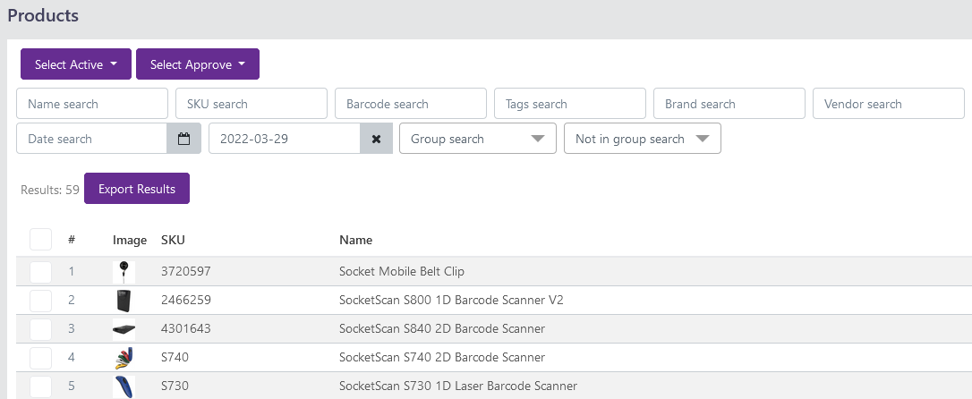The height and width of the screenshot is (399, 972).
Task: Open the Socket Mobile Belt Clip thumbnail
Action: pos(124,271)
